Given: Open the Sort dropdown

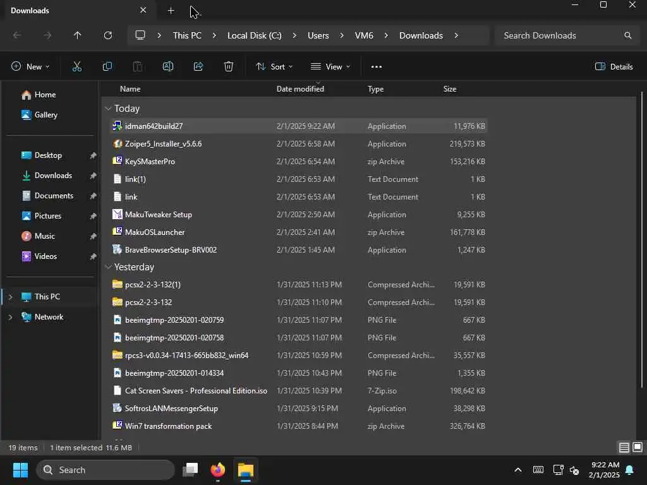Looking at the screenshot, I should click(274, 66).
